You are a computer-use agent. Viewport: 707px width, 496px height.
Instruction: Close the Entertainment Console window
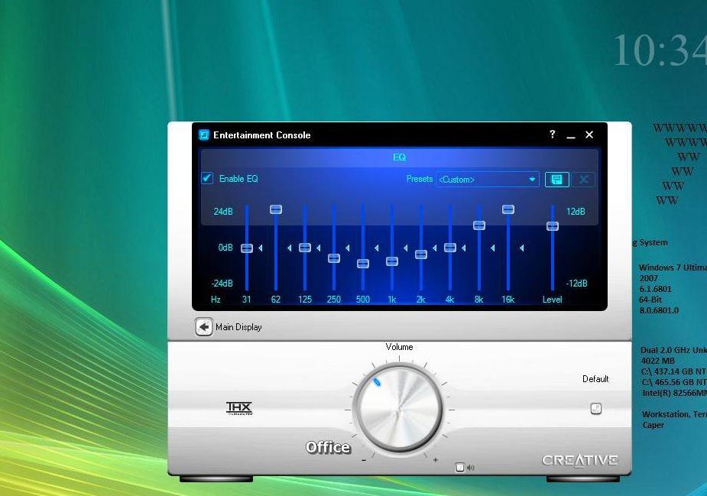(x=589, y=135)
